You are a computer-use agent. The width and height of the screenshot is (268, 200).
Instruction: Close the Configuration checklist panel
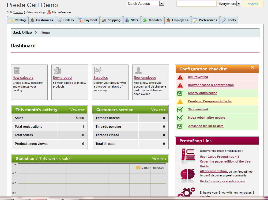coord(252,67)
